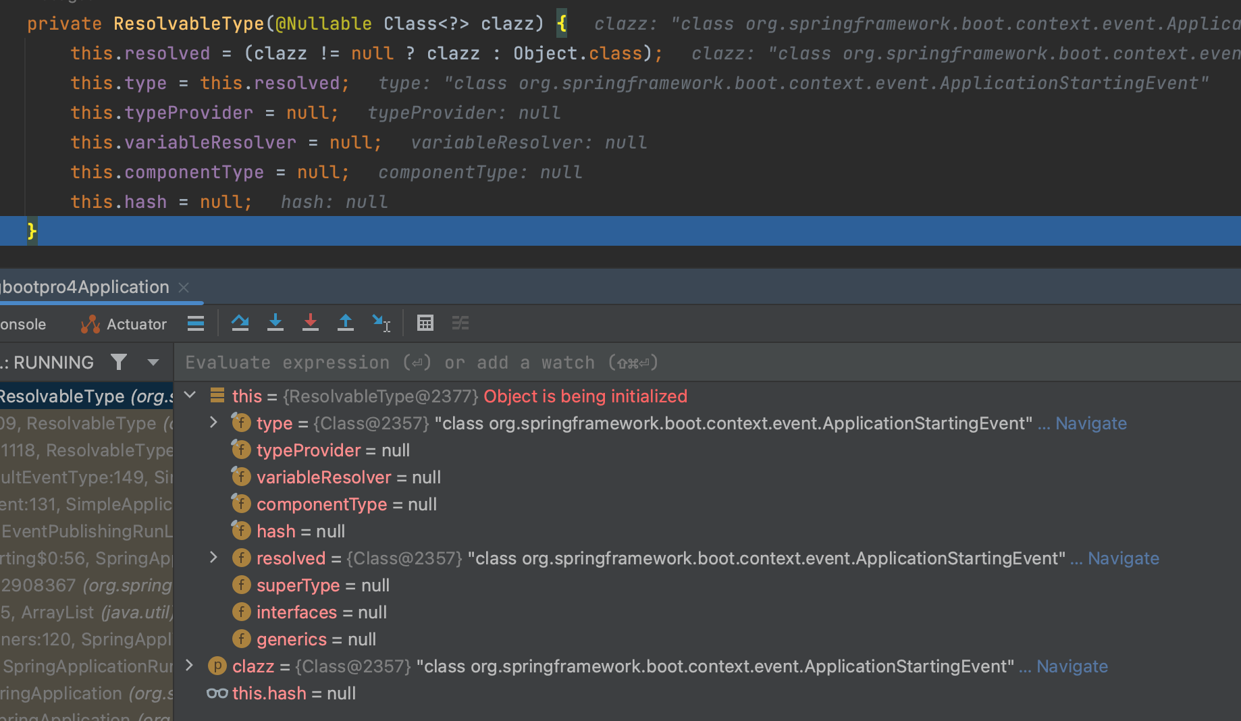
Task: Click the watch glasses icon beside this.hash
Action: [x=217, y=693]
